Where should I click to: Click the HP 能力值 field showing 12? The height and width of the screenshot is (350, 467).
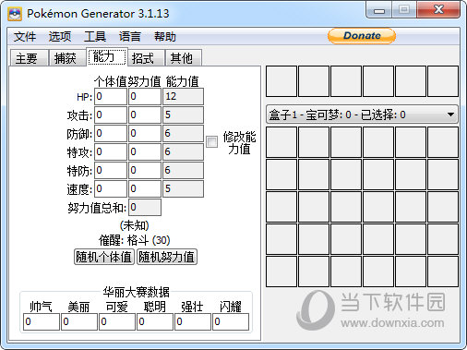click(x=183, y=97)
